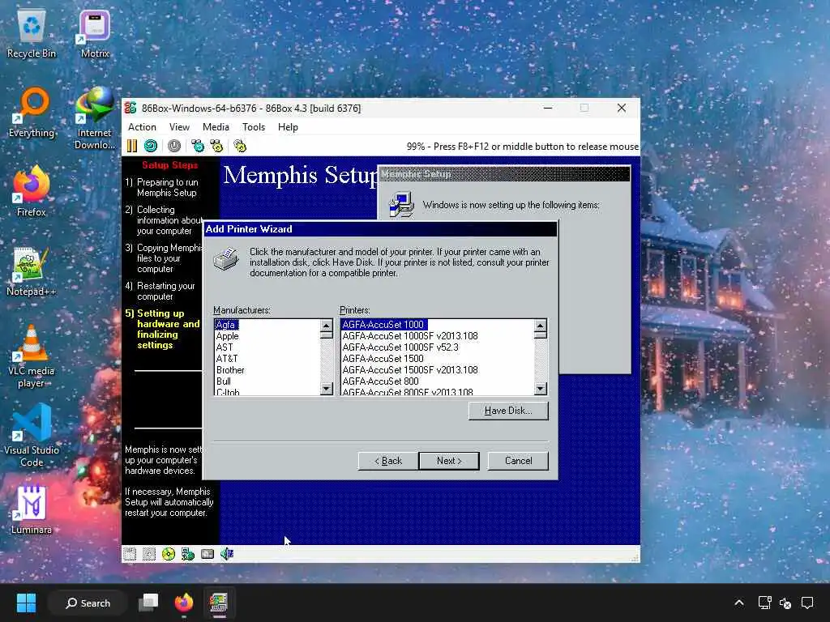Screen dimensions: 830x622
Task: Click Next in Add Printer Wizard
Action: click(449, 461)
